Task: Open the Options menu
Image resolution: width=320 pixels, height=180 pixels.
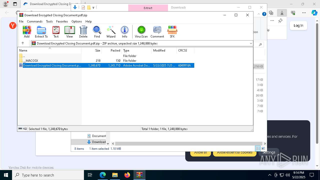Action: (x=76, y=21)
